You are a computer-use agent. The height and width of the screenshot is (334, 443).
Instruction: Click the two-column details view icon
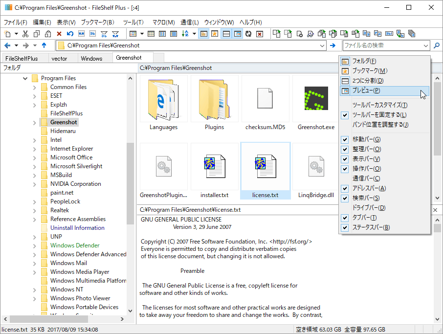coord(162,34)
